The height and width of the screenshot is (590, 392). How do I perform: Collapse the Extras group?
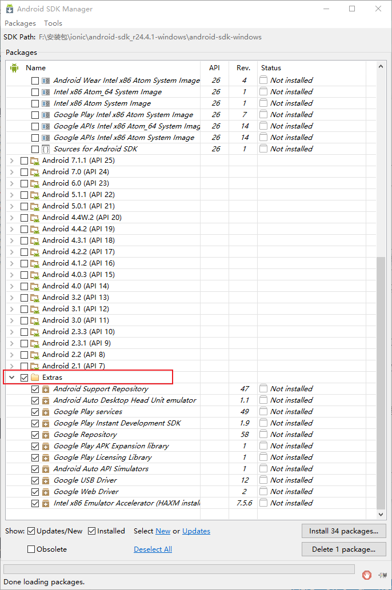(11, 378)
